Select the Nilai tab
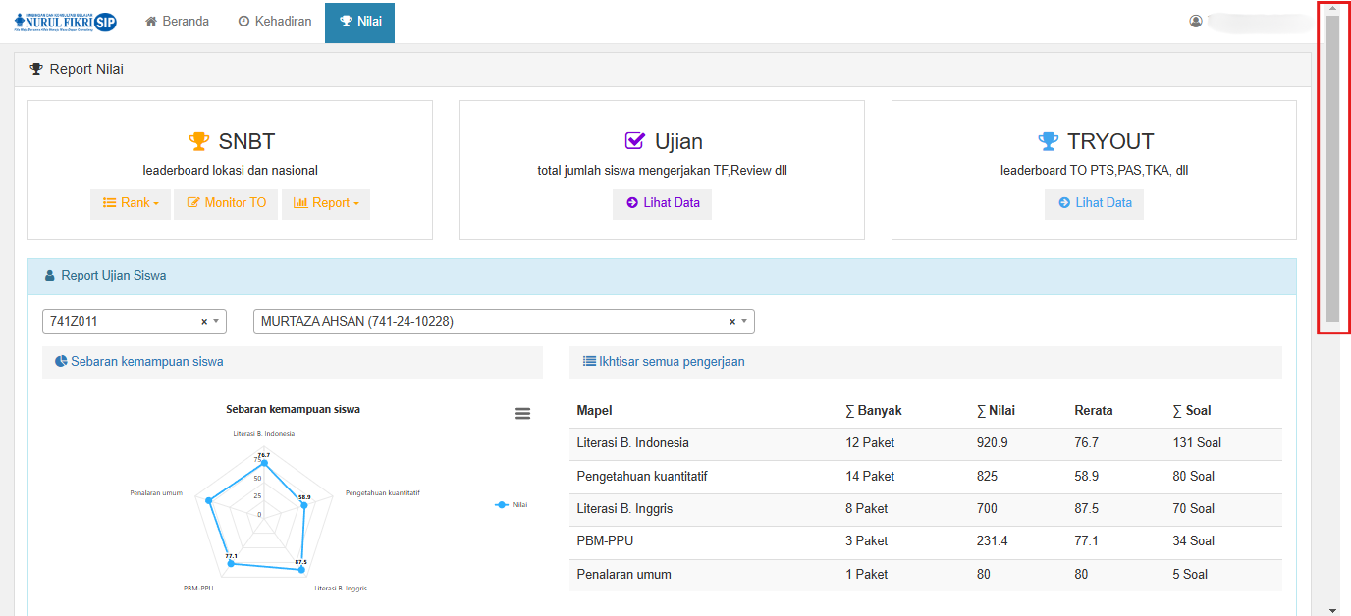The image size is (1351, 616). [x=359, y=22]
